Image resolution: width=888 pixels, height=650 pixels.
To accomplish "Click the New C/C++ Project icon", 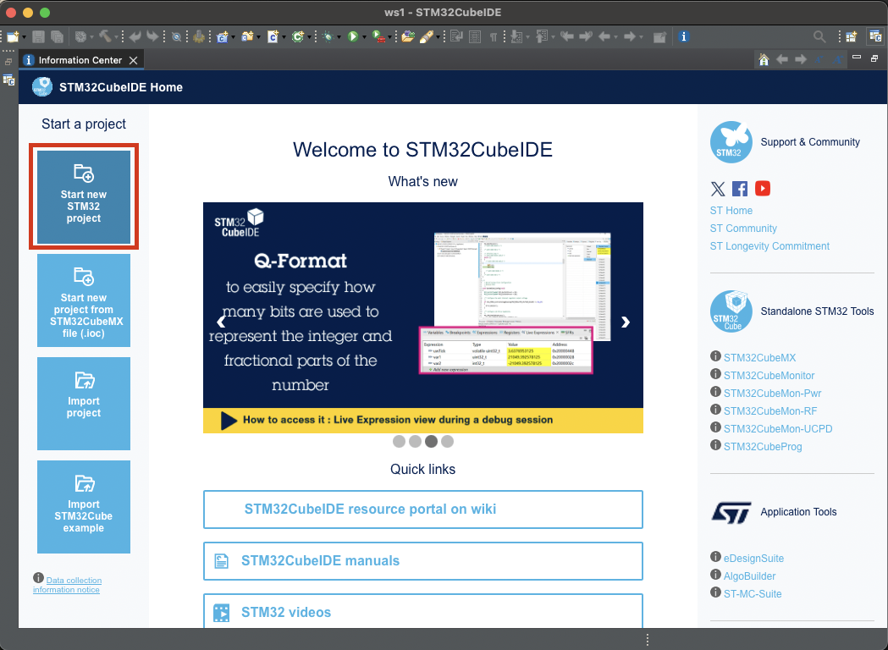I will (x=222, y=36).
